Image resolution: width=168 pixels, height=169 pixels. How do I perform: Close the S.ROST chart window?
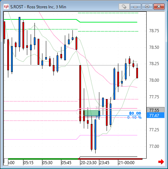[x=159, y=7]
